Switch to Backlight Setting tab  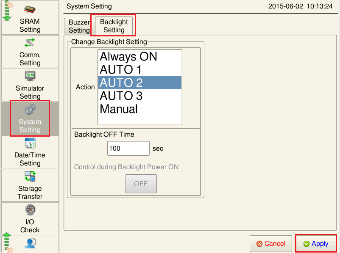(114, 26)
